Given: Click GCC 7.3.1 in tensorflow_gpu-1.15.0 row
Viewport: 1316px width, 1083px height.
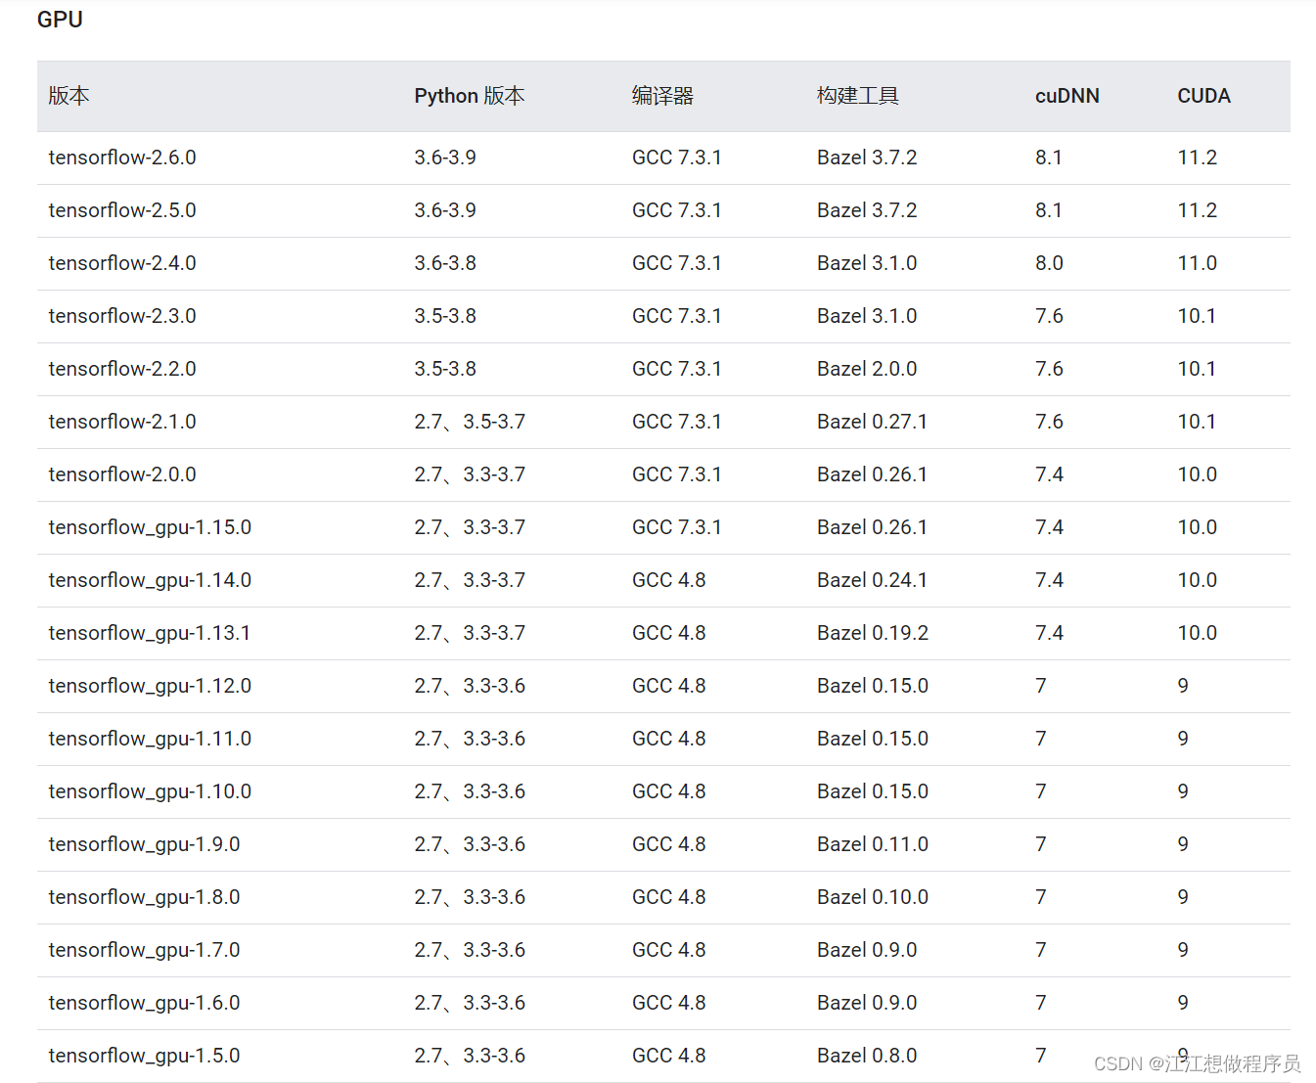Looking at the screenshot, I should pos(677,527).
